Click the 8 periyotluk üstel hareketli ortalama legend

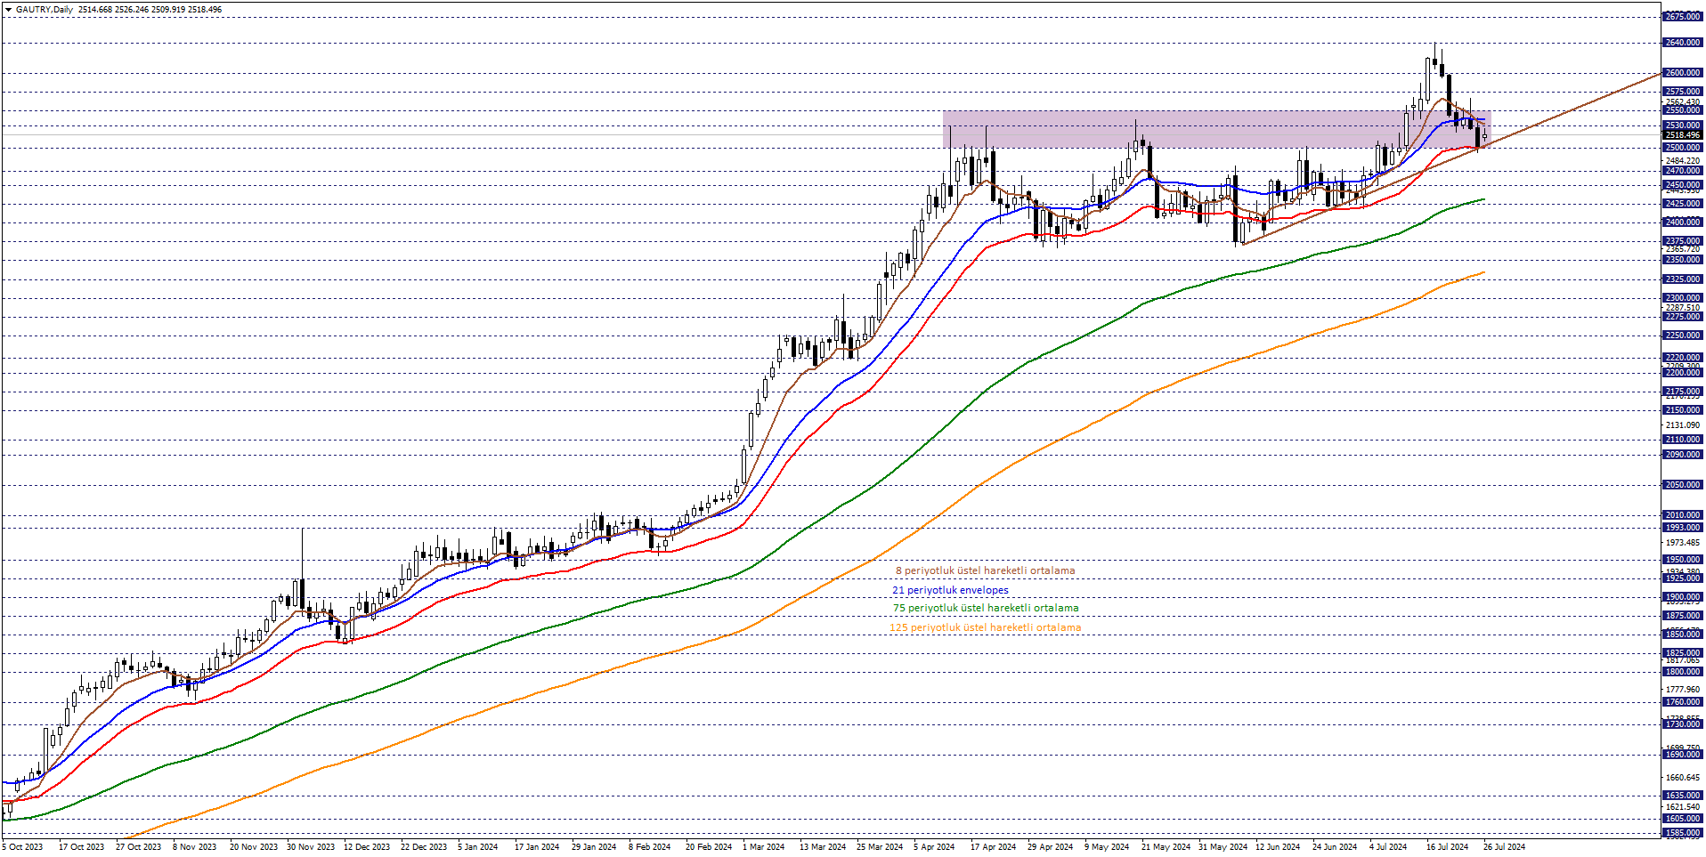985,570
